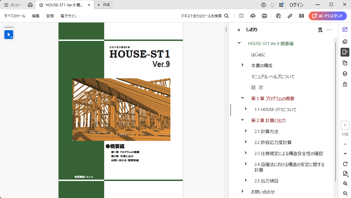Open the help question mark icon
The height and width of the screenshot is (198, 351).
click(x=263, y=5)
